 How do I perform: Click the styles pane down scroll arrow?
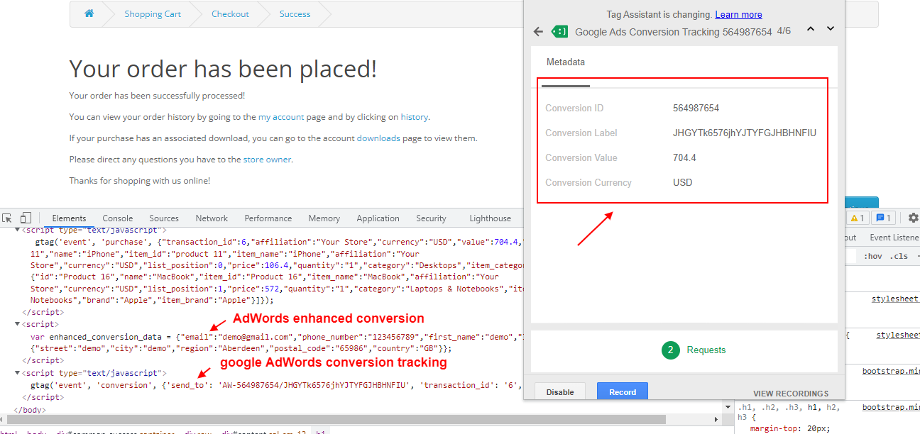pos(728,406)
